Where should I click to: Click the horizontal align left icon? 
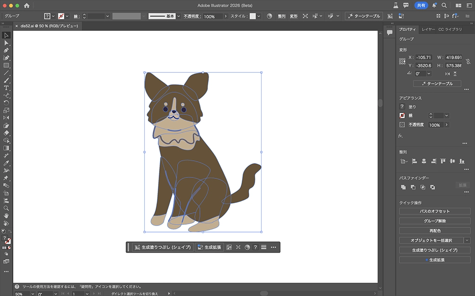pyautogui.click(x=413, y=161)
